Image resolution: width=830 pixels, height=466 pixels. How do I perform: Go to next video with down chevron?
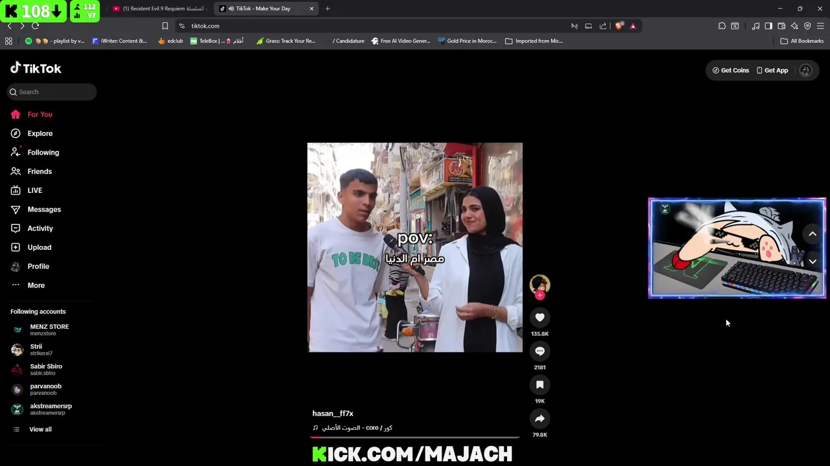tap(812, 261)
